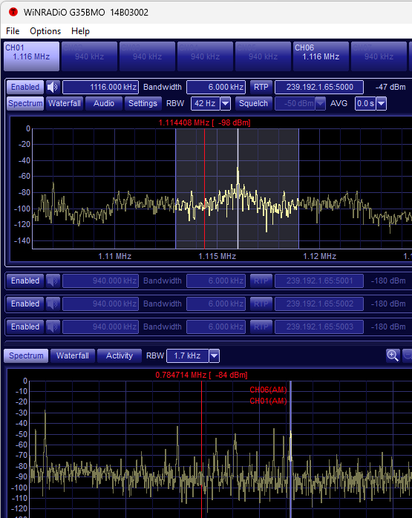Toggle Enabled on the 239.192.1.65:5003 row
This screenshot has height=518, width=412.
click(x=25, y=327)
